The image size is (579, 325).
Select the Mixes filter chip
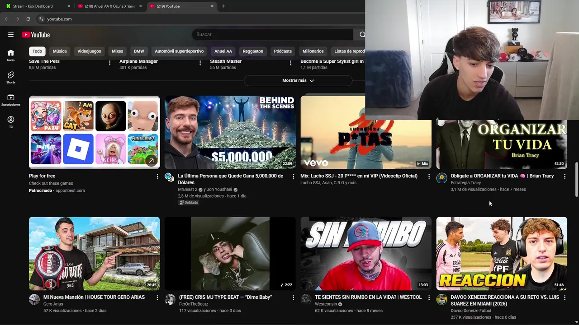tap(117, 51)
